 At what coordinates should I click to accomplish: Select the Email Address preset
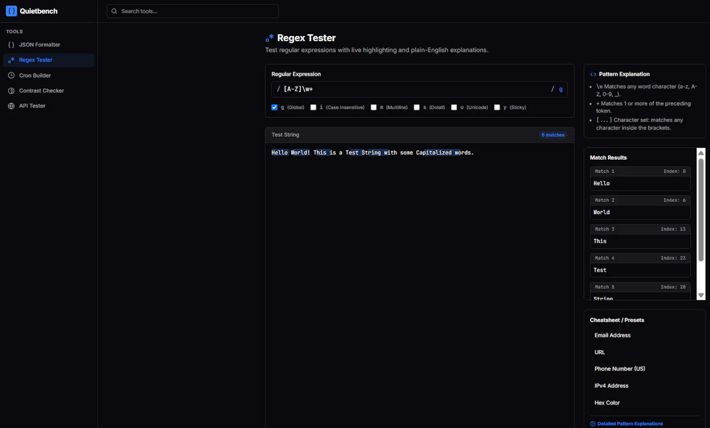coord(644,335)
